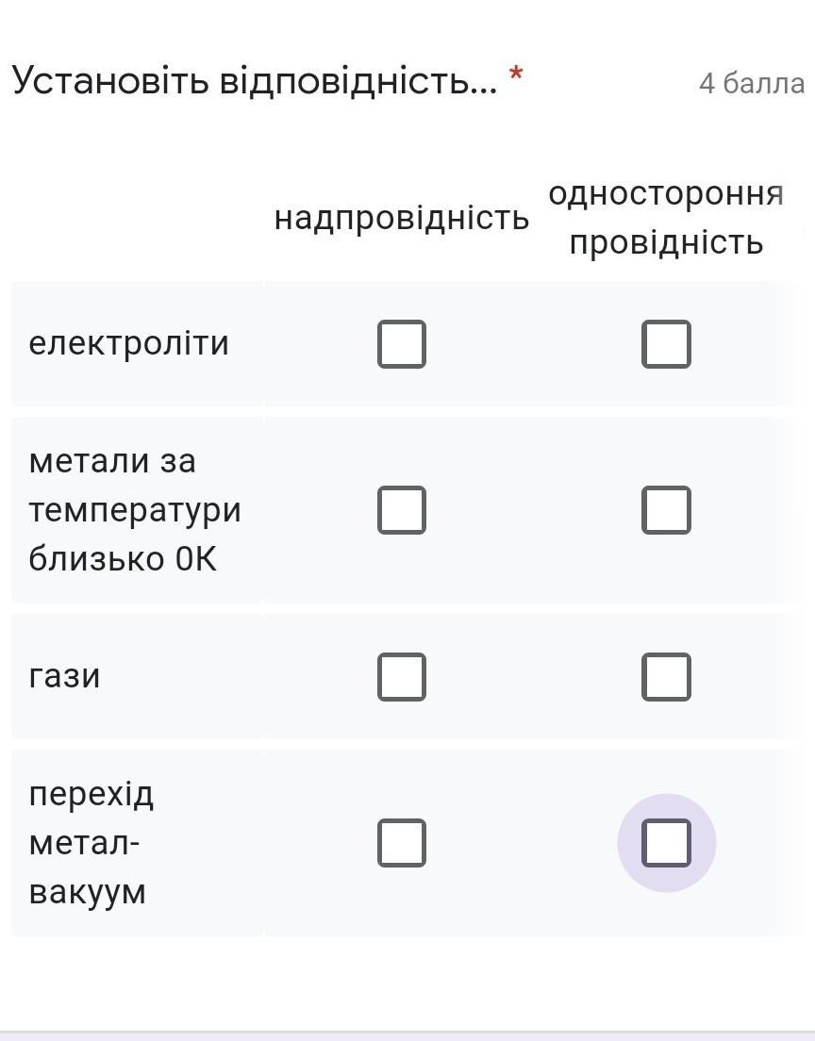The width and height of the screenshot is (815, 1041).
Task: Click the електроліти row label
Action: tap(129, 343)
